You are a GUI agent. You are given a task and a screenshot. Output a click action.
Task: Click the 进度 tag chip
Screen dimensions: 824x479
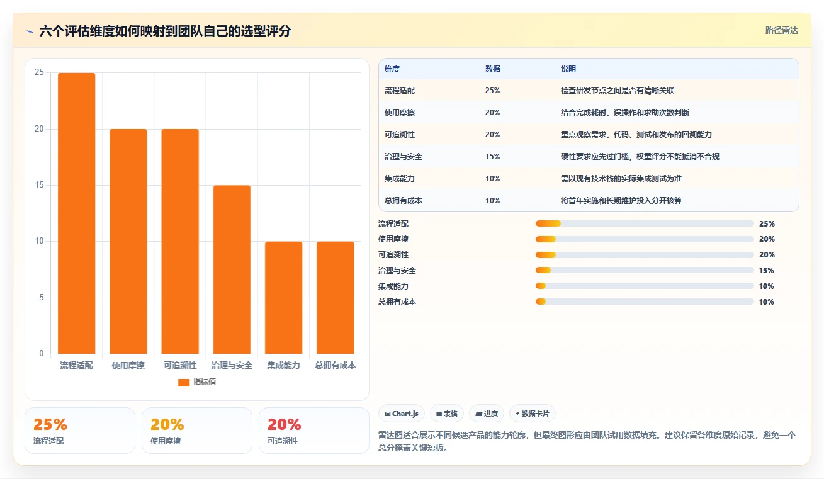pyautogui.click(x=487, y=414)
